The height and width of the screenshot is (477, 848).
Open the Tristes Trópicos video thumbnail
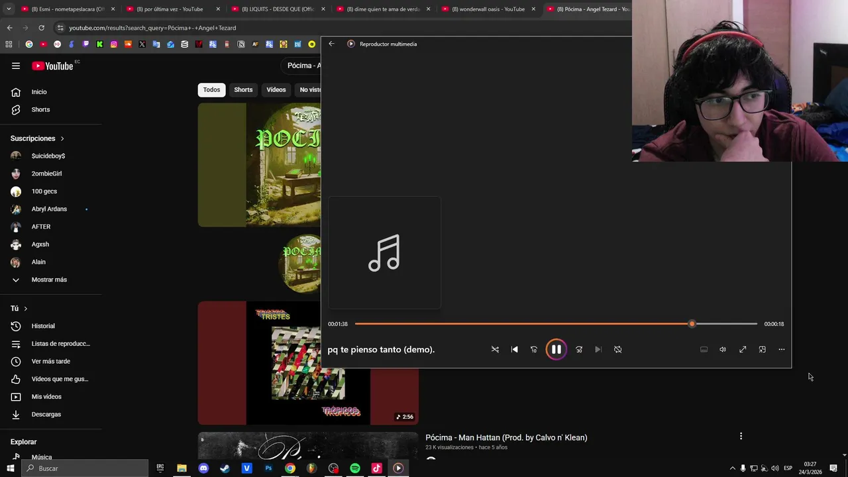tap(308, 363)
